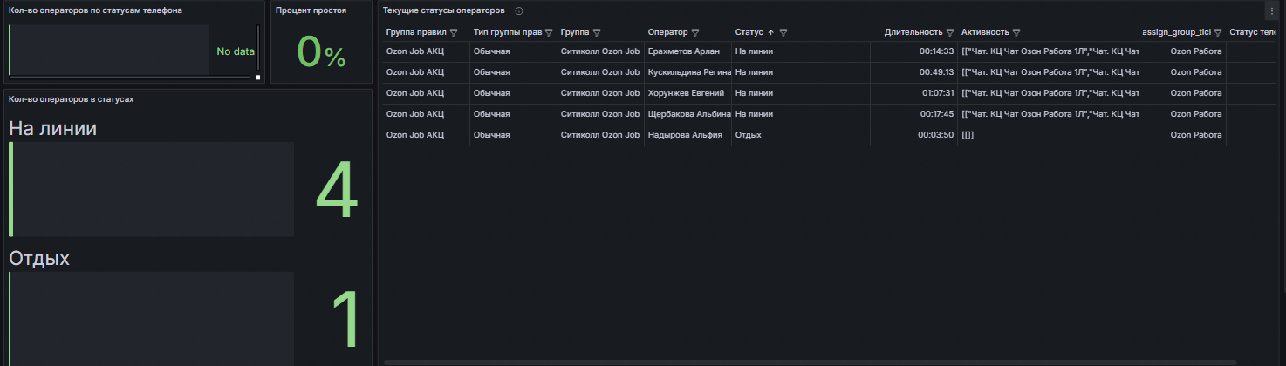1286x366 pixels.
Task: Open filter for Группа правил column
Action: pos(453,32)
